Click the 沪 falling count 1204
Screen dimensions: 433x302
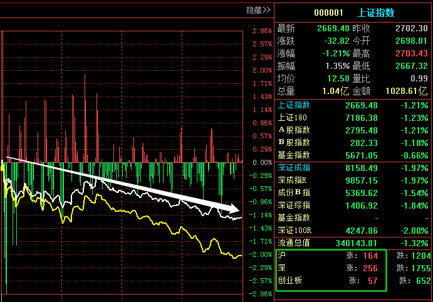pos(421,256)
